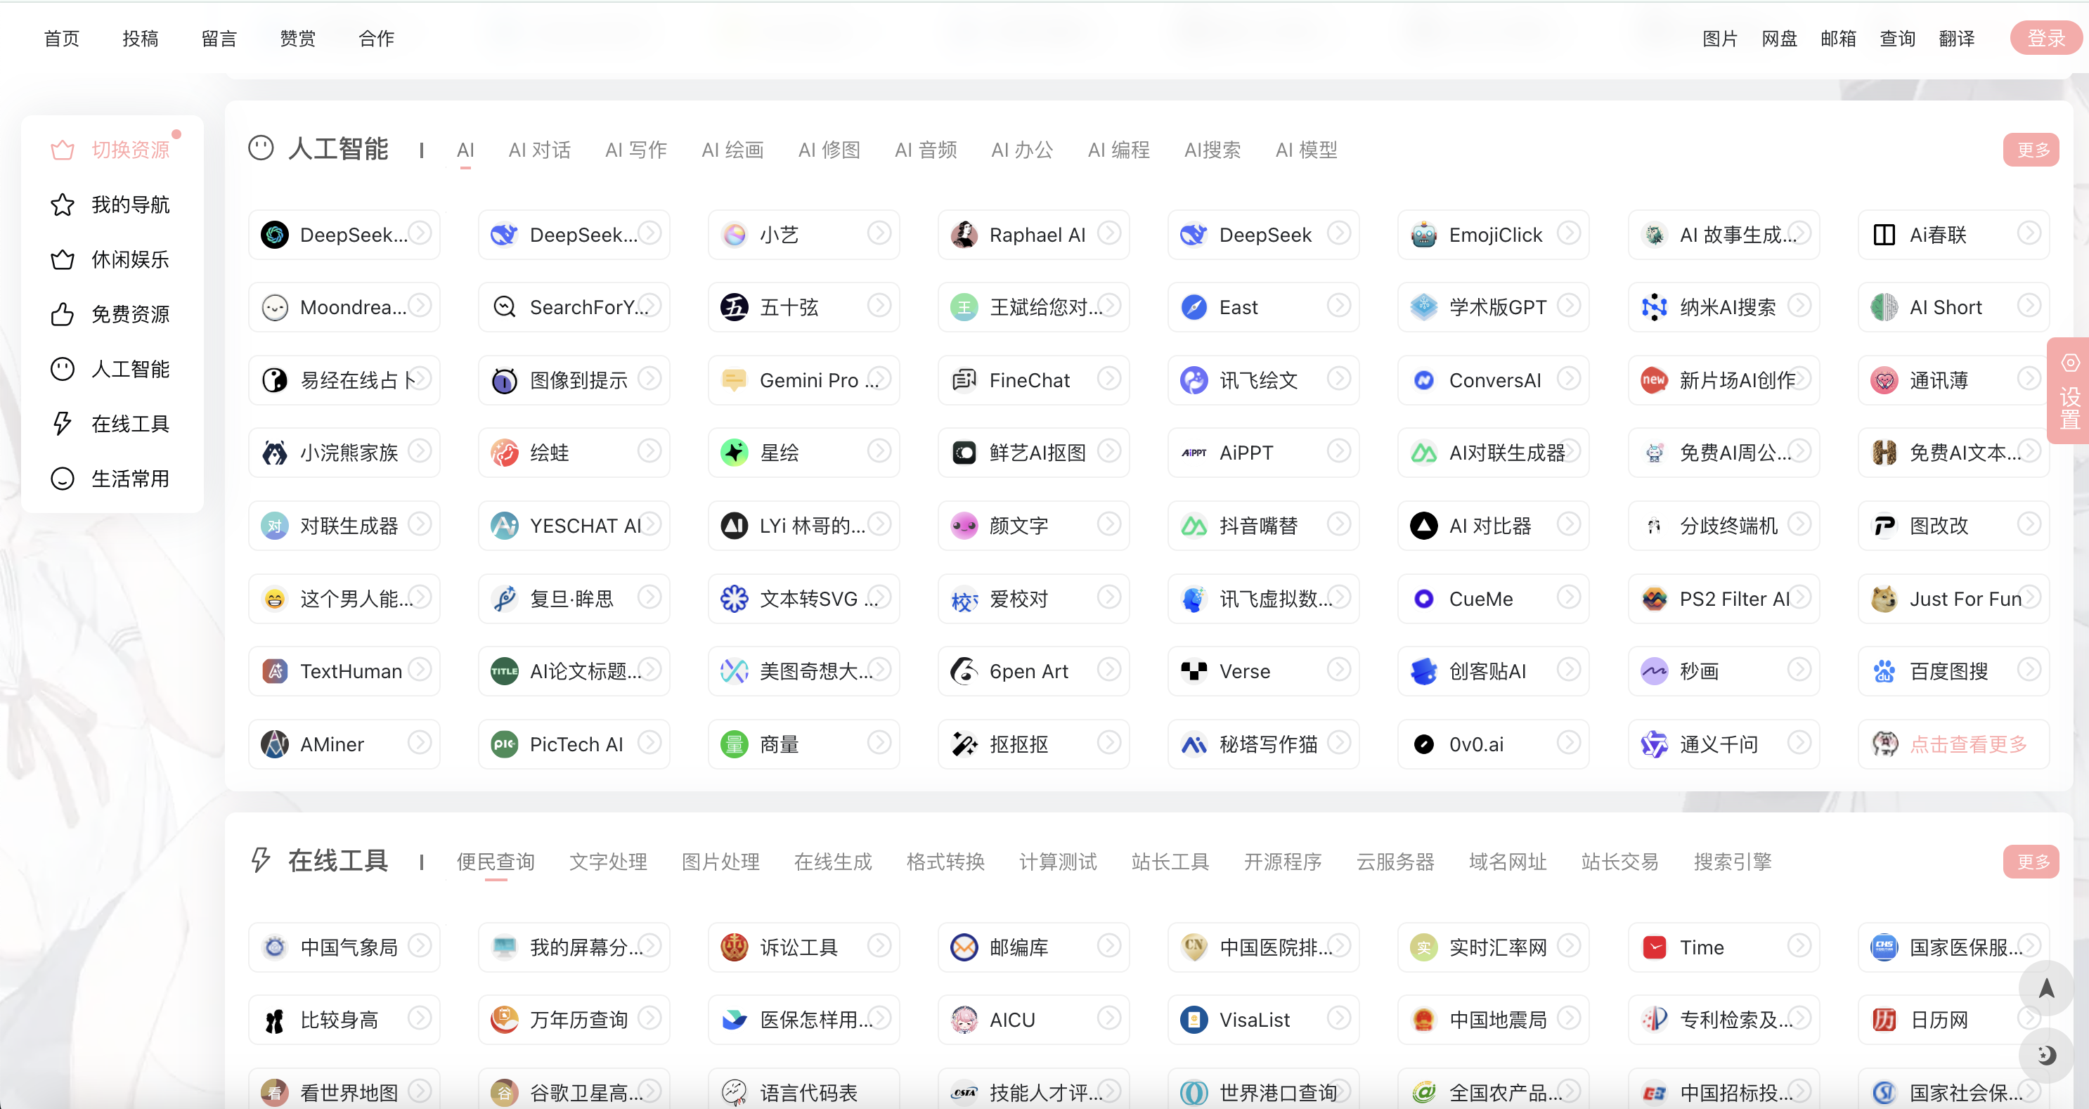Click the arrow on Gemini Pro card

(879, 379)
